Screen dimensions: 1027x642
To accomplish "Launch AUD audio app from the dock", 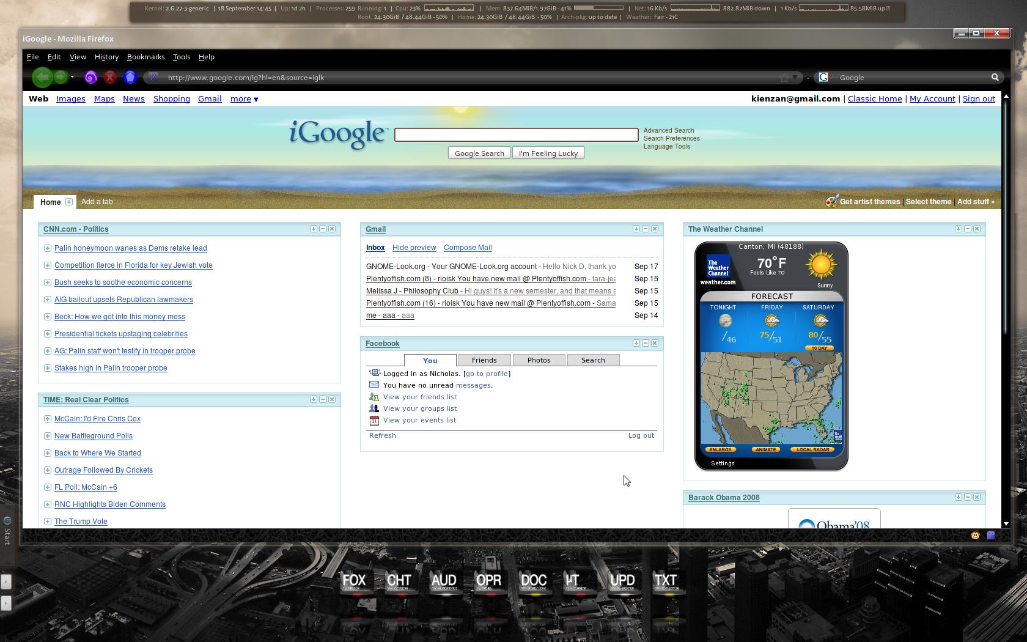I will point(444,581).
